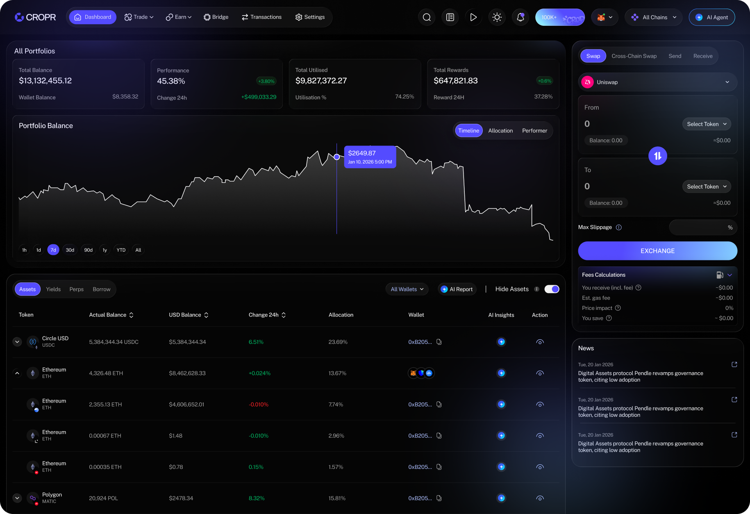
Task: Go to Bridge page
Action: coord(216,17)
